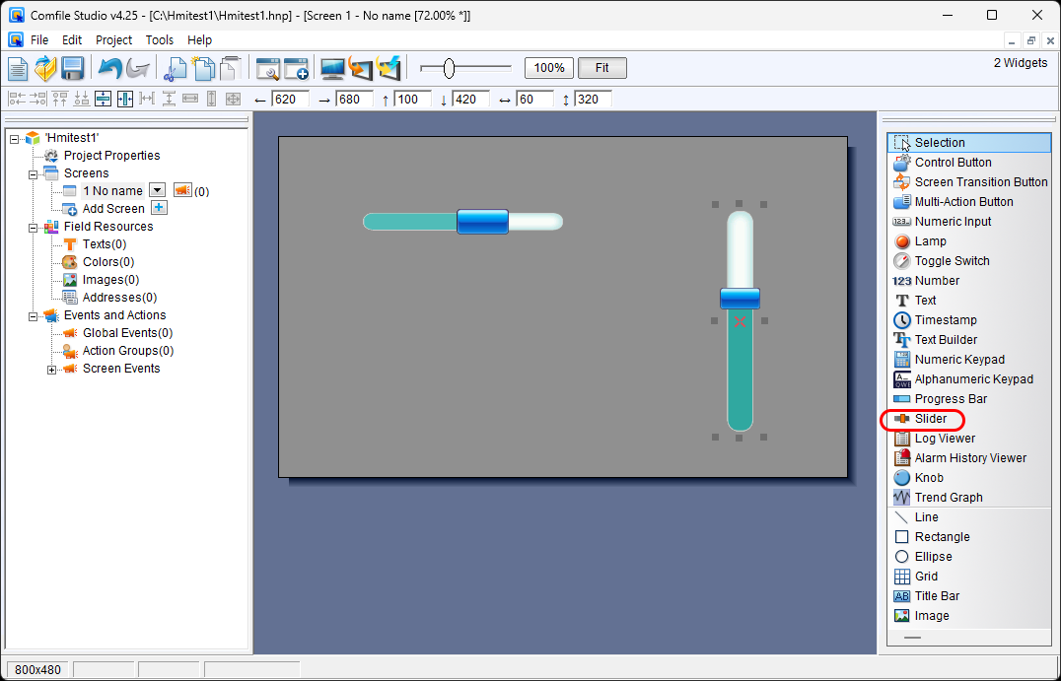Viewport: 1061px width, 681px height.
Task: Select the Trend Graph widget
Action: [x=948, y=498]
